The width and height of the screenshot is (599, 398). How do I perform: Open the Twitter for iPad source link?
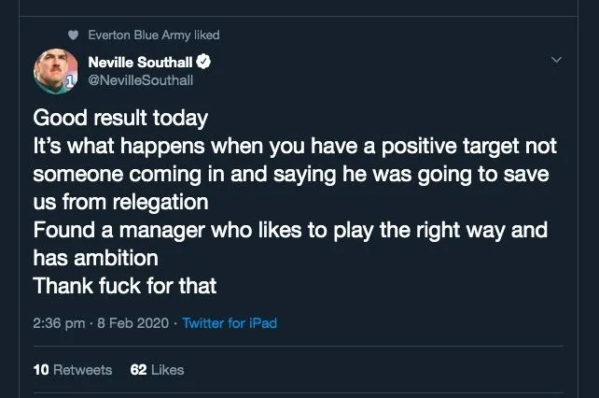(230, 323)
